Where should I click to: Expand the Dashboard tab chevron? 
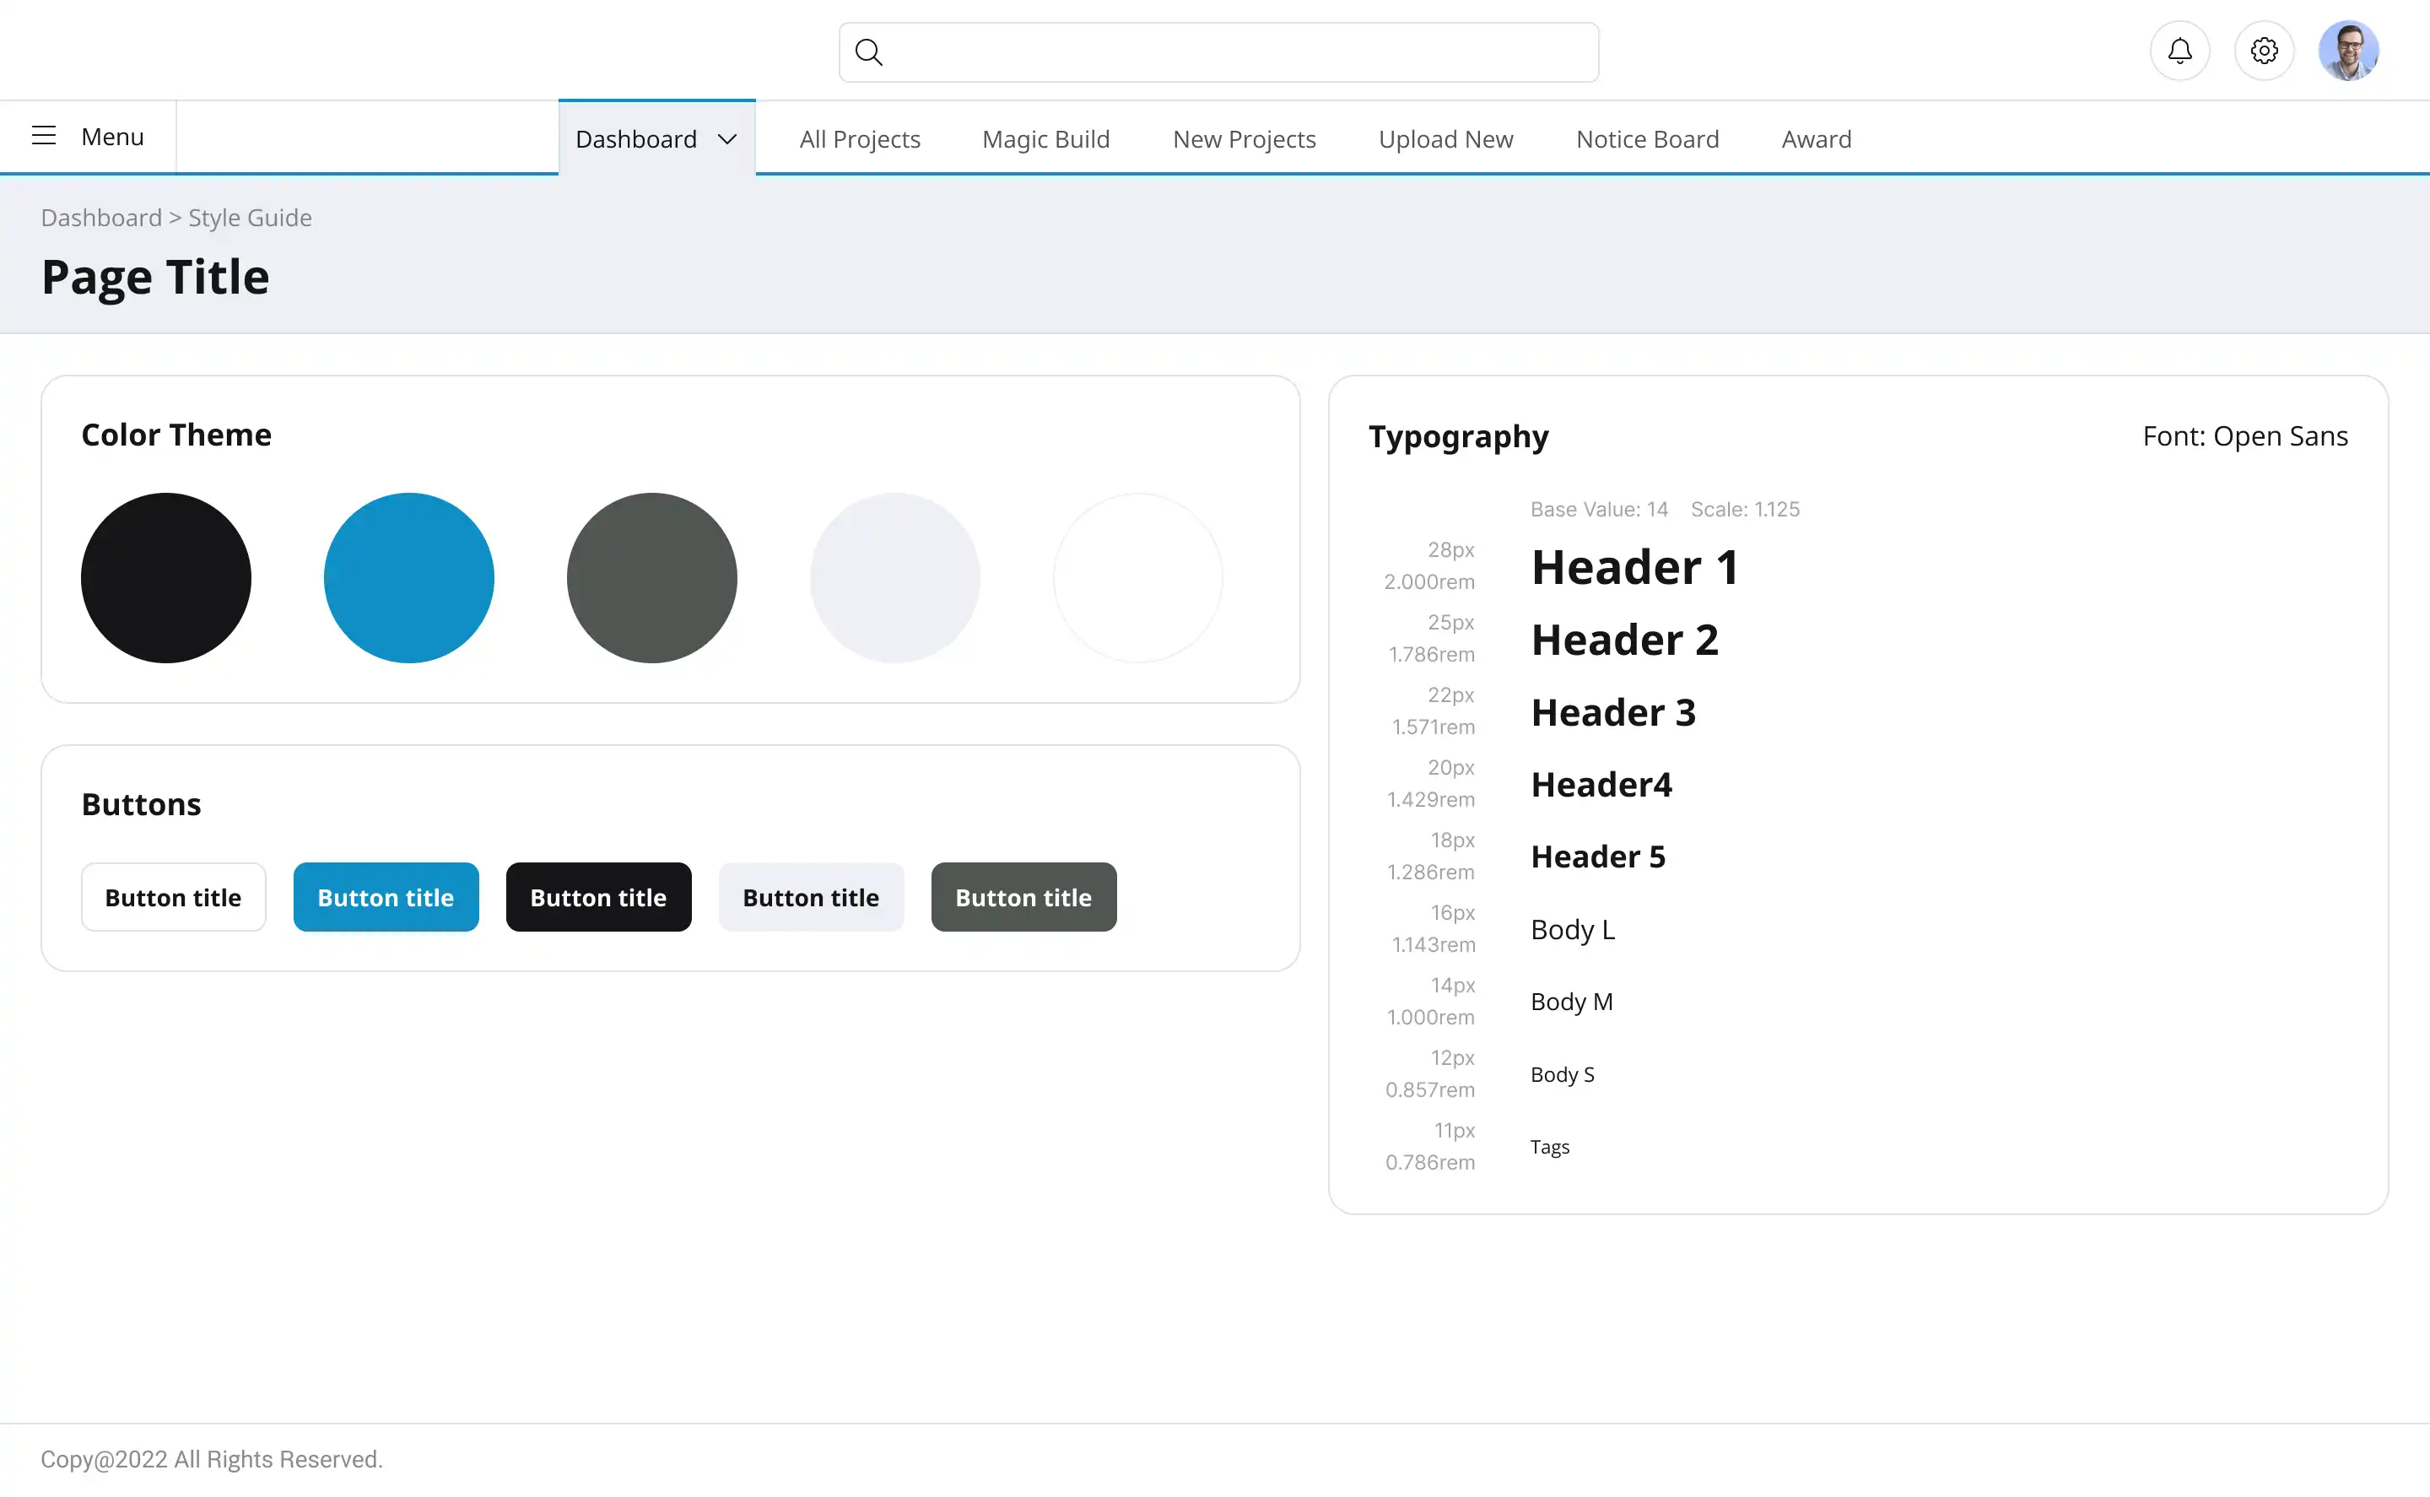tap(726, 139)
